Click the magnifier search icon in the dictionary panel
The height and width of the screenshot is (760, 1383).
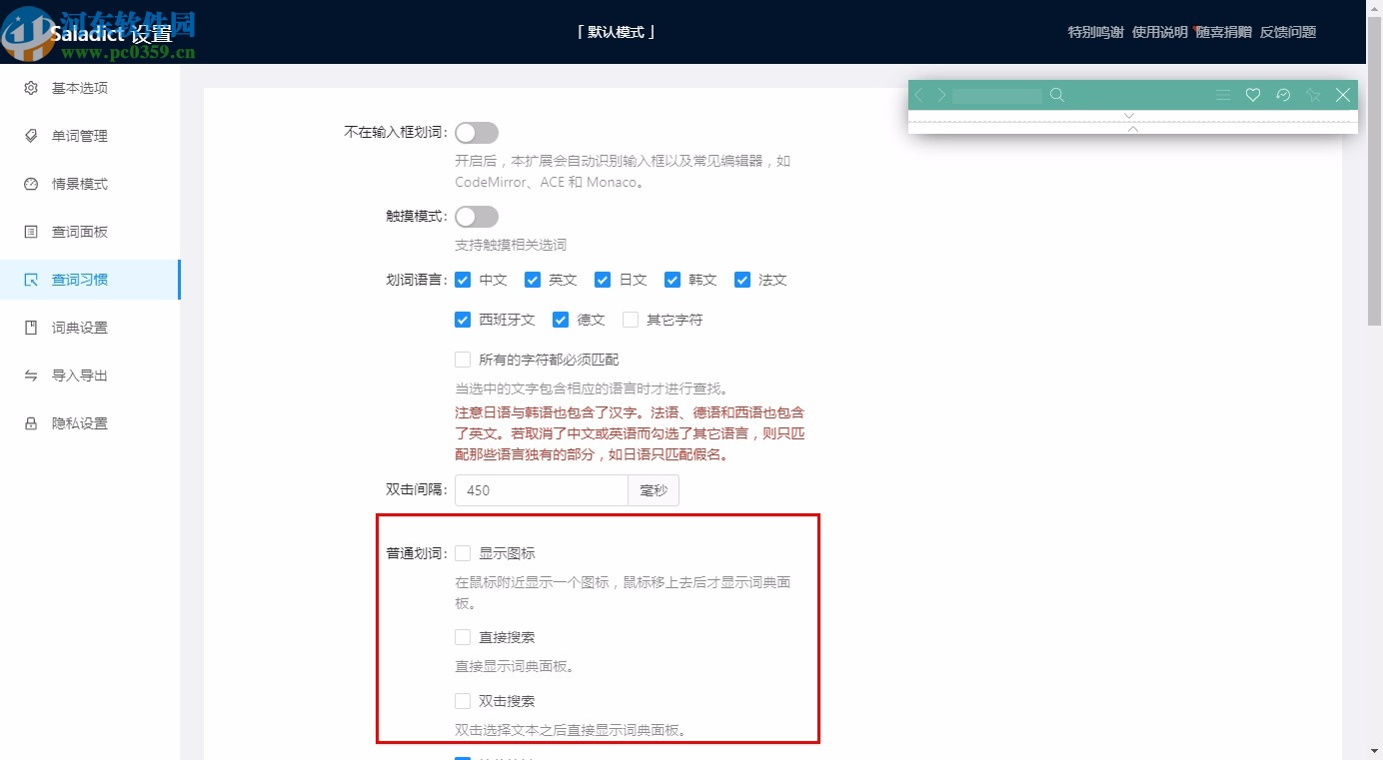coord(1057,94)
